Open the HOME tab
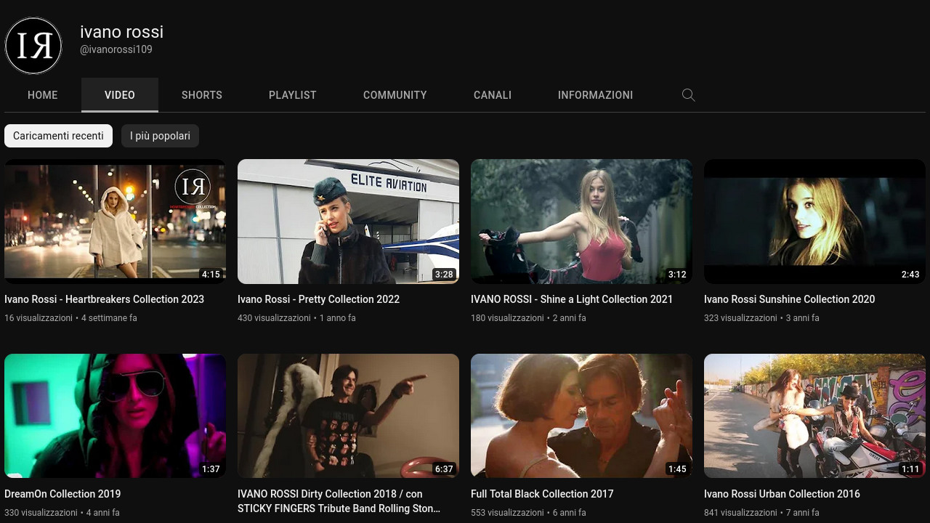Screen dimensions: 930x523 click(x=43, y=95)
